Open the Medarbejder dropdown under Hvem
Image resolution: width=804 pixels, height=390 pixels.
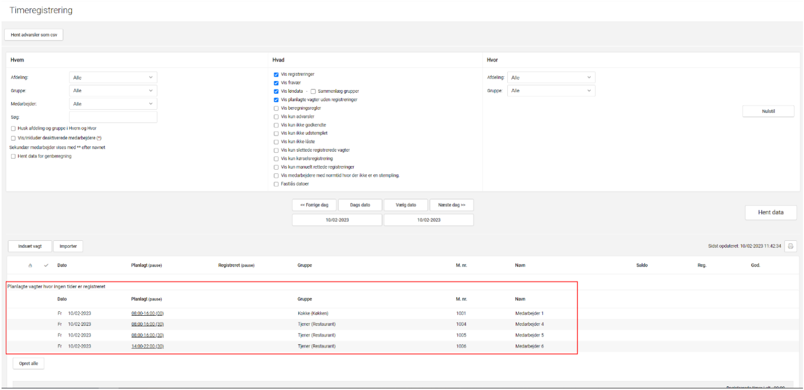113,104
